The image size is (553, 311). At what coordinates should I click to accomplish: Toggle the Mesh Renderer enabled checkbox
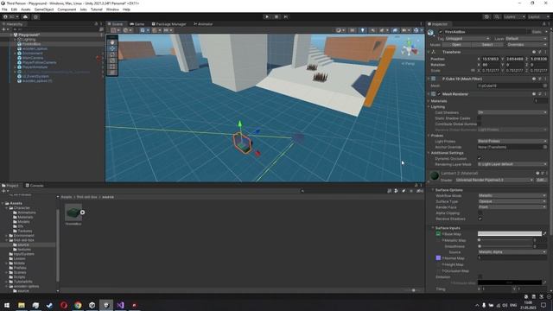[439, 94]
